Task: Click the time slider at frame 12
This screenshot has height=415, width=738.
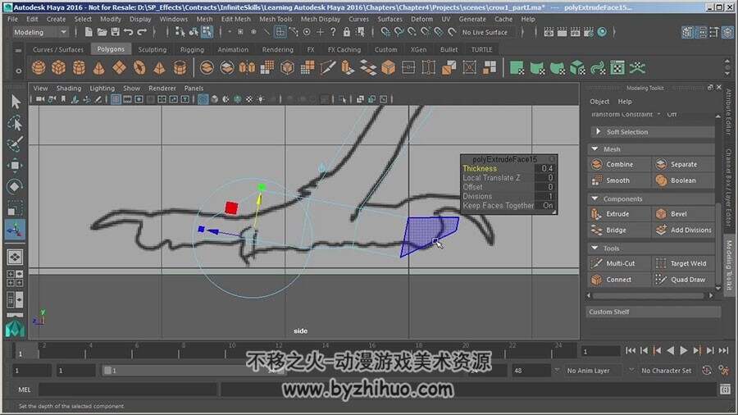Action: [278, 351]
